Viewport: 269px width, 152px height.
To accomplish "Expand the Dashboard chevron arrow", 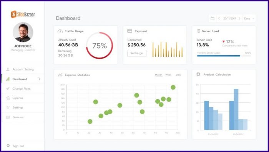I will pyautogui.click(x=39, y=79).
